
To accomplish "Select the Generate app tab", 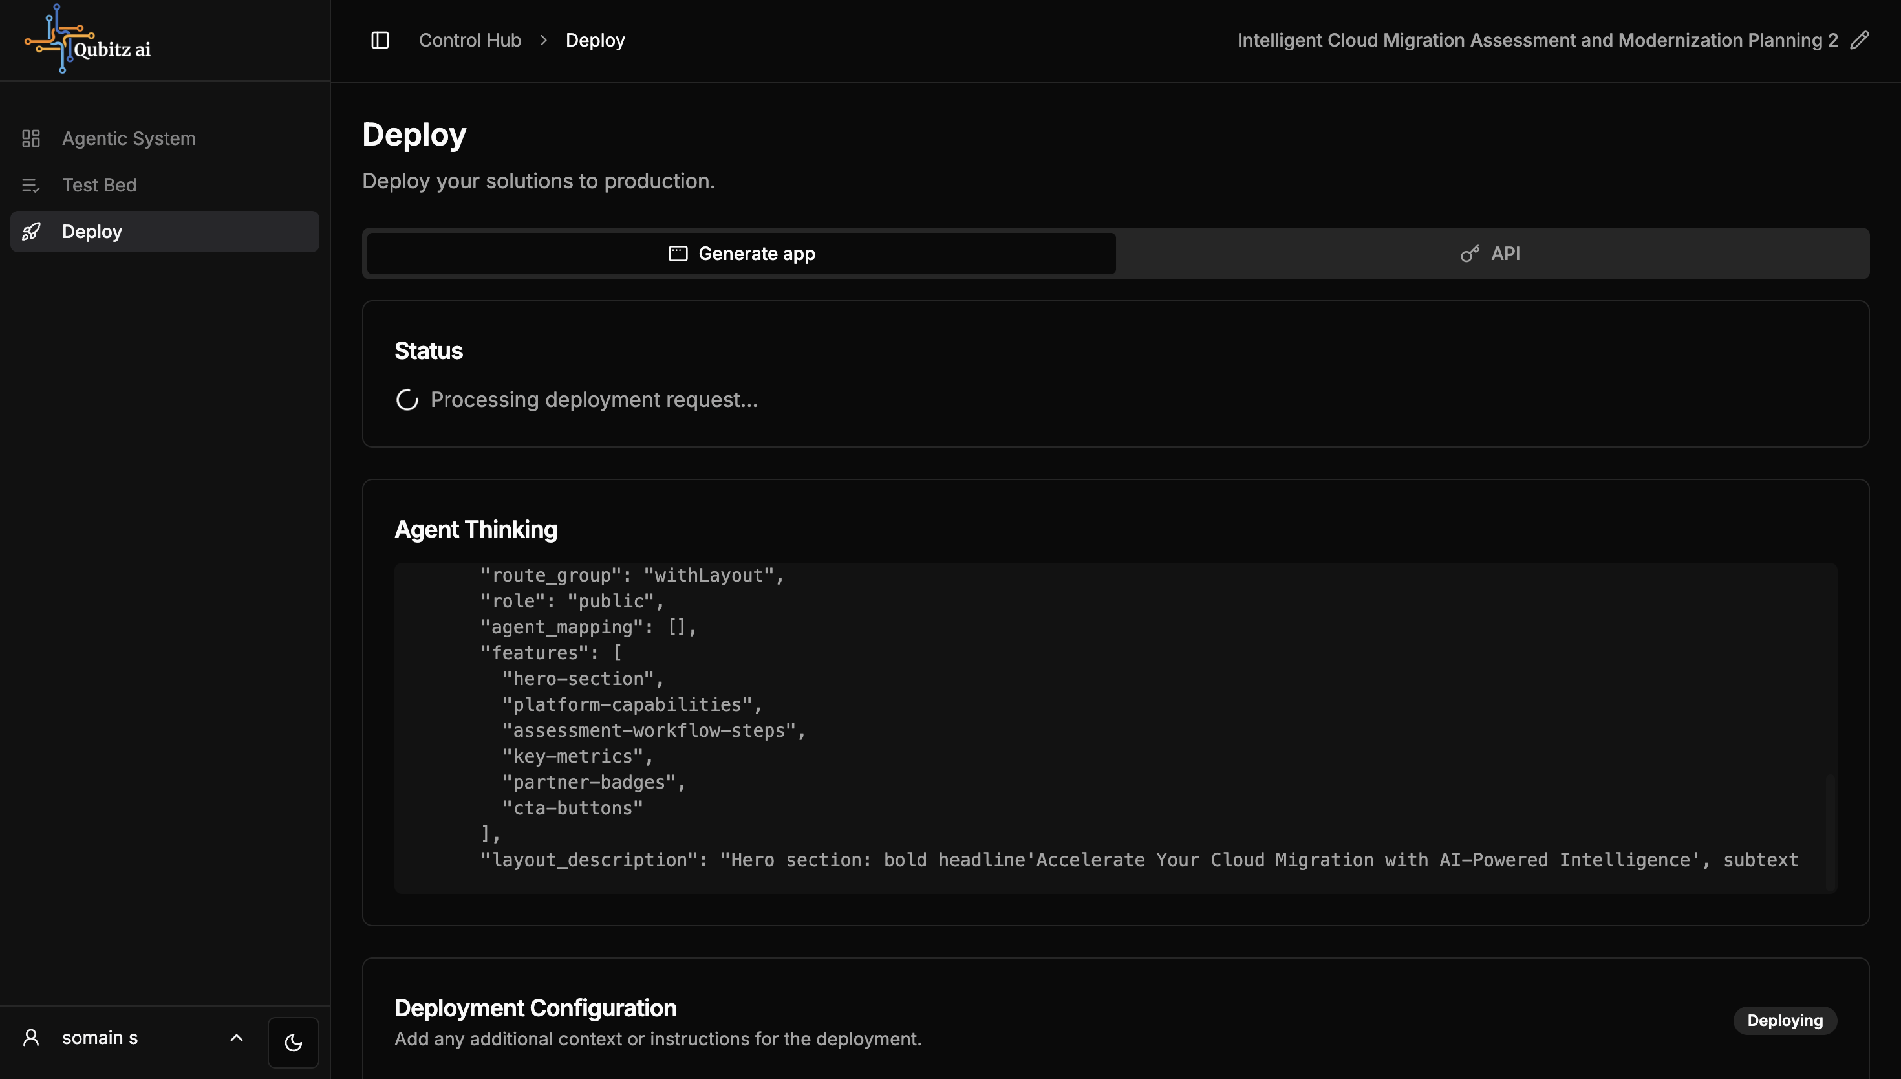I will (x=741, y=254).
